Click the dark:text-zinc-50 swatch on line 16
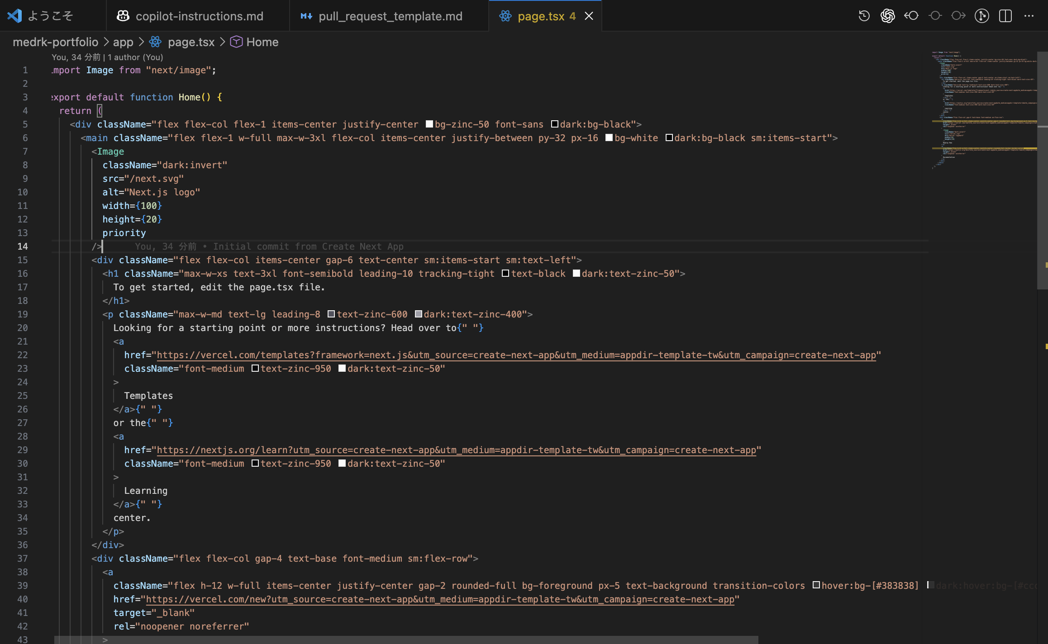Image resolution: width=1048 pixels, height=644 pixels. [x=576, y=274]
